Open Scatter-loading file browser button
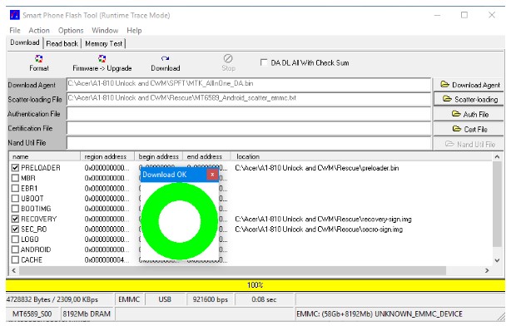The image size is (511, 326). (x=469, y=99)
